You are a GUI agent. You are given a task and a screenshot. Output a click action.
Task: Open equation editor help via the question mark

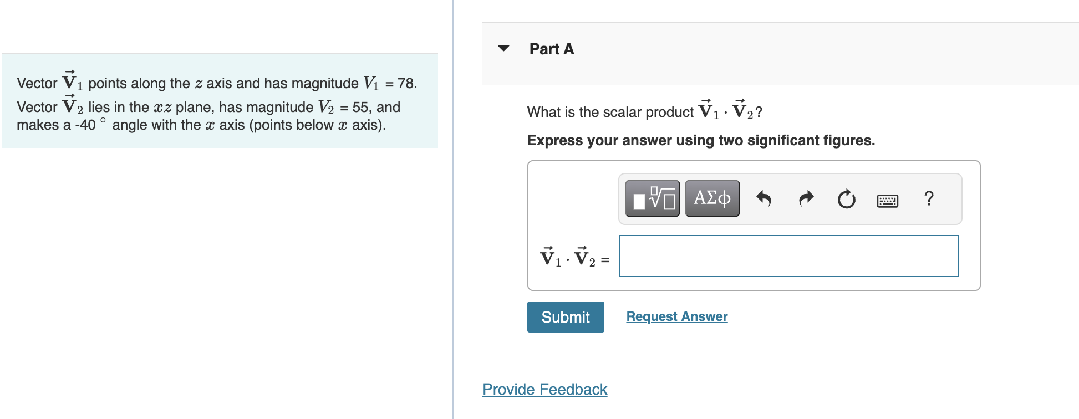[928, 198]
